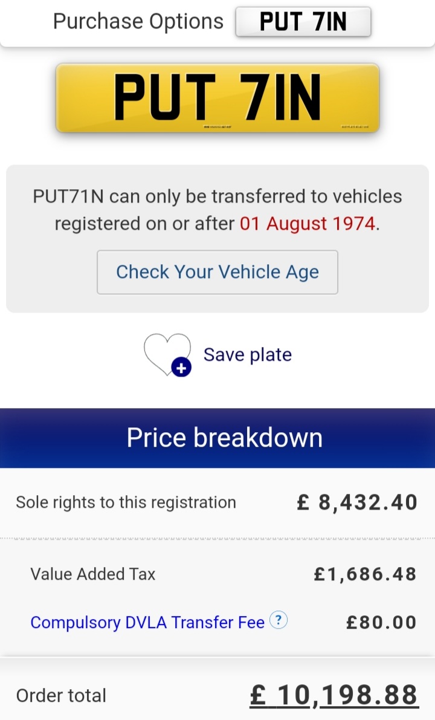Select the Value Added Tax label
Image resolution: width=435 pixels, height=720 pixels.
(x=93, y=574)
